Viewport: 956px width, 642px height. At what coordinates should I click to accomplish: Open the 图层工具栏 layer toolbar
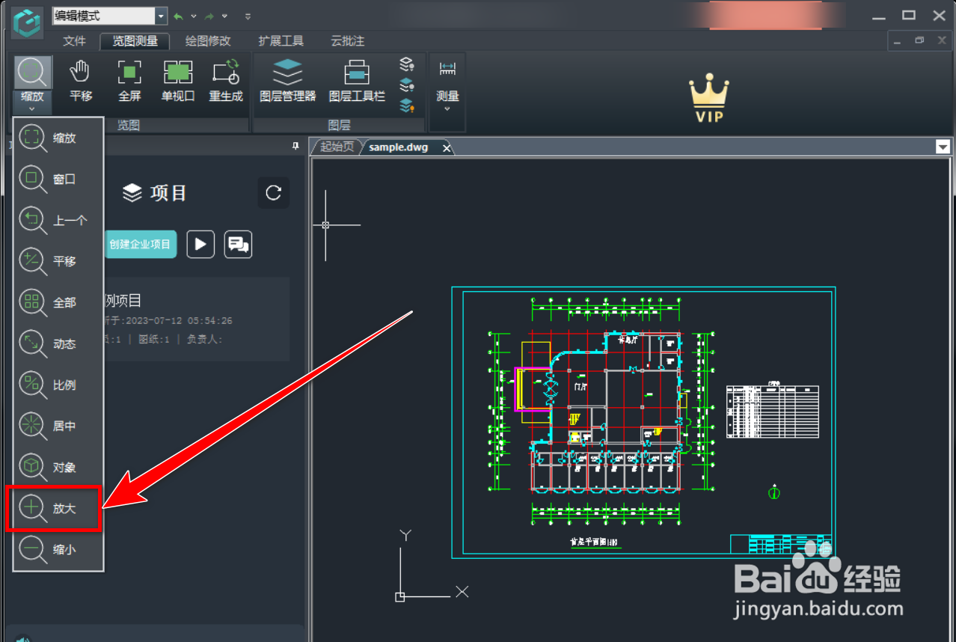tap(357, 81)
